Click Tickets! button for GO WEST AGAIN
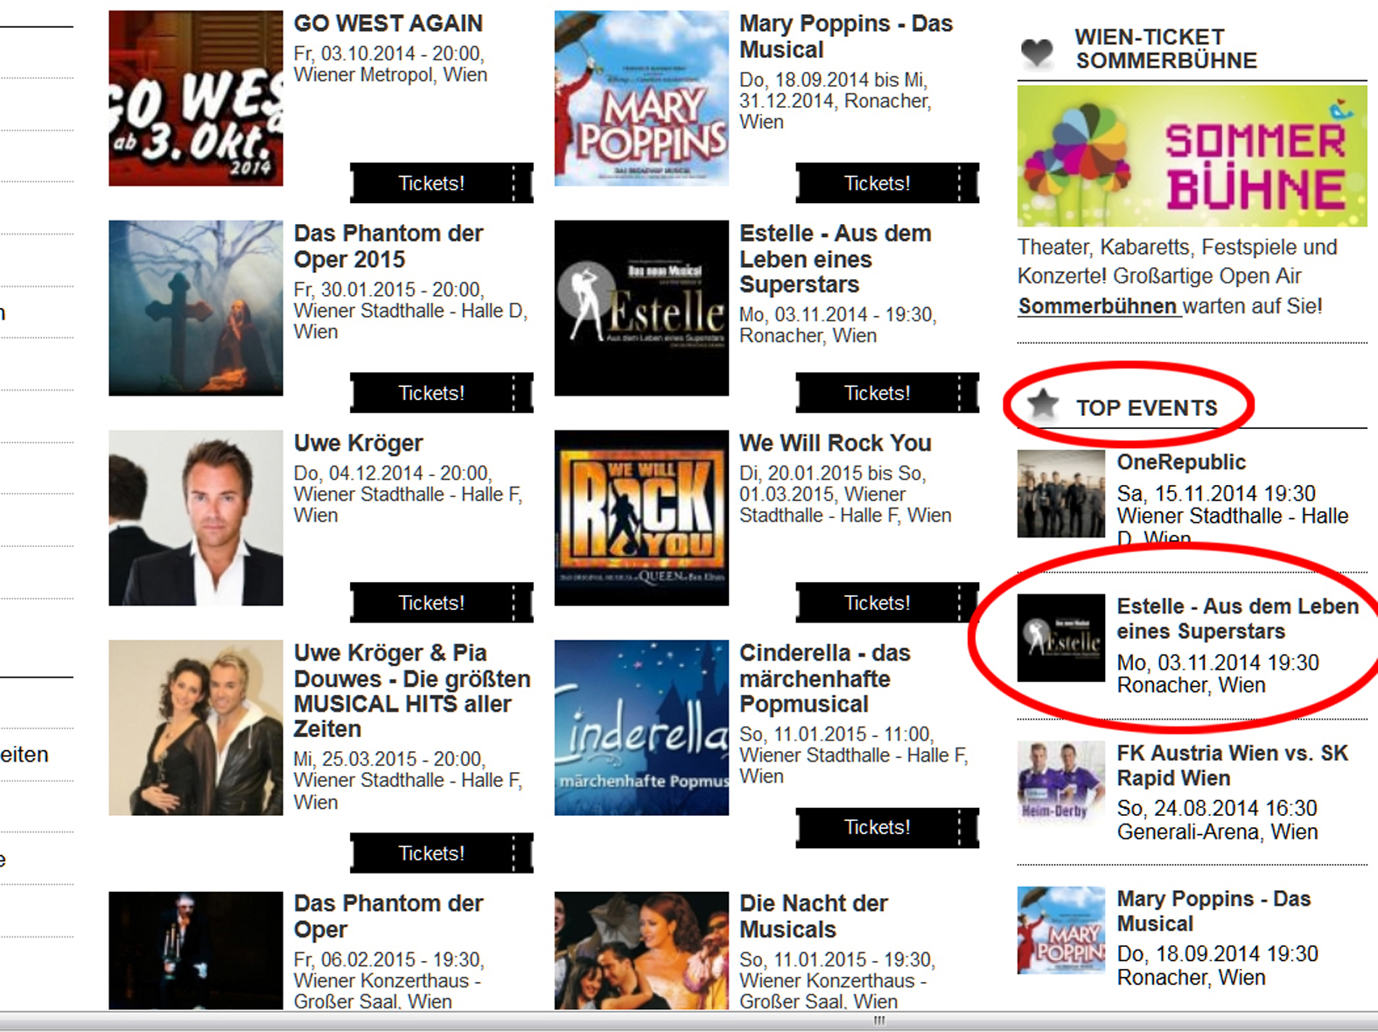This screenshot has height=1032, width=1378. pos(442,183)
